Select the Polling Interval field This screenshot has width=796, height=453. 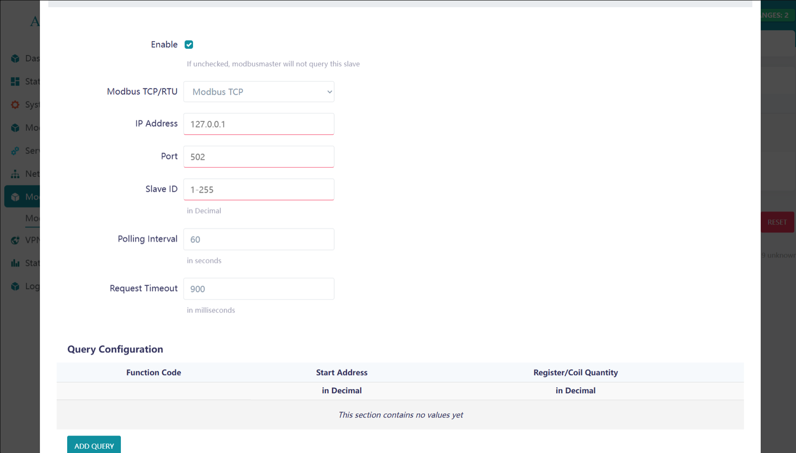259,239
